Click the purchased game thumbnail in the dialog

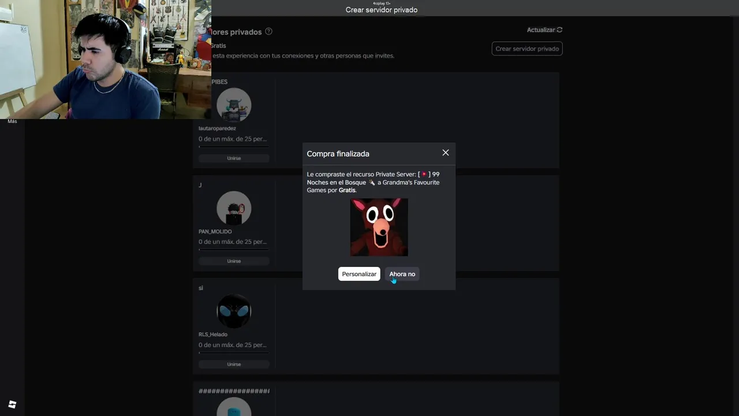point(379,227)
